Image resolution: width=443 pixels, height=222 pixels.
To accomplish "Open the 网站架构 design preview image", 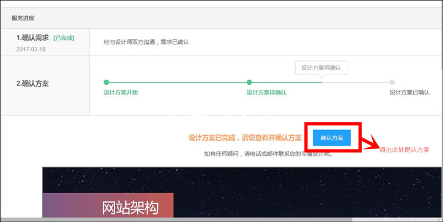I will (x=242, y=192).
